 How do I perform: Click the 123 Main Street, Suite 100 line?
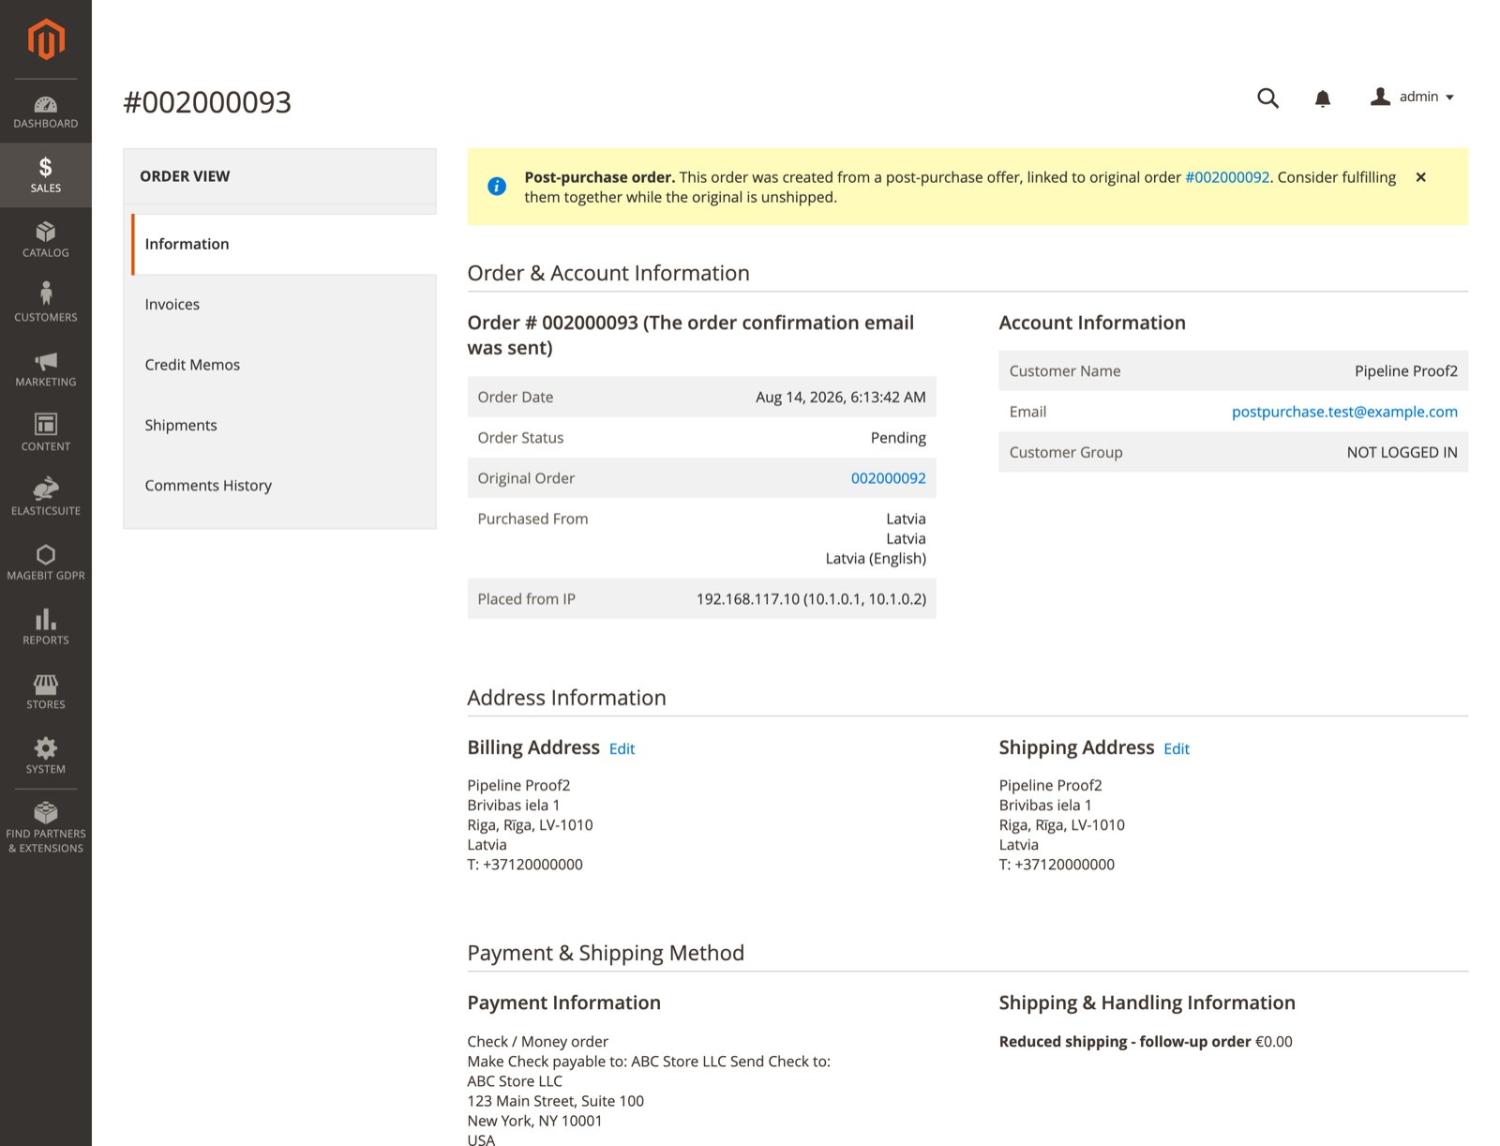pyautogui.click(x=555, y=1101)
